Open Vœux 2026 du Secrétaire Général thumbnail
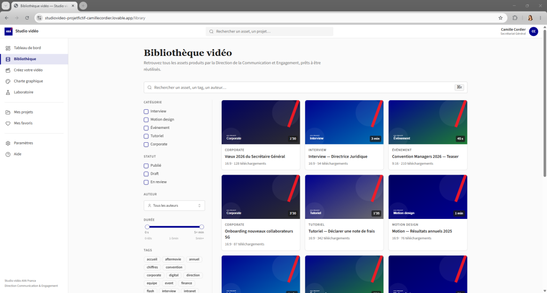Screen dimensions: 547x293 [261, 123]
